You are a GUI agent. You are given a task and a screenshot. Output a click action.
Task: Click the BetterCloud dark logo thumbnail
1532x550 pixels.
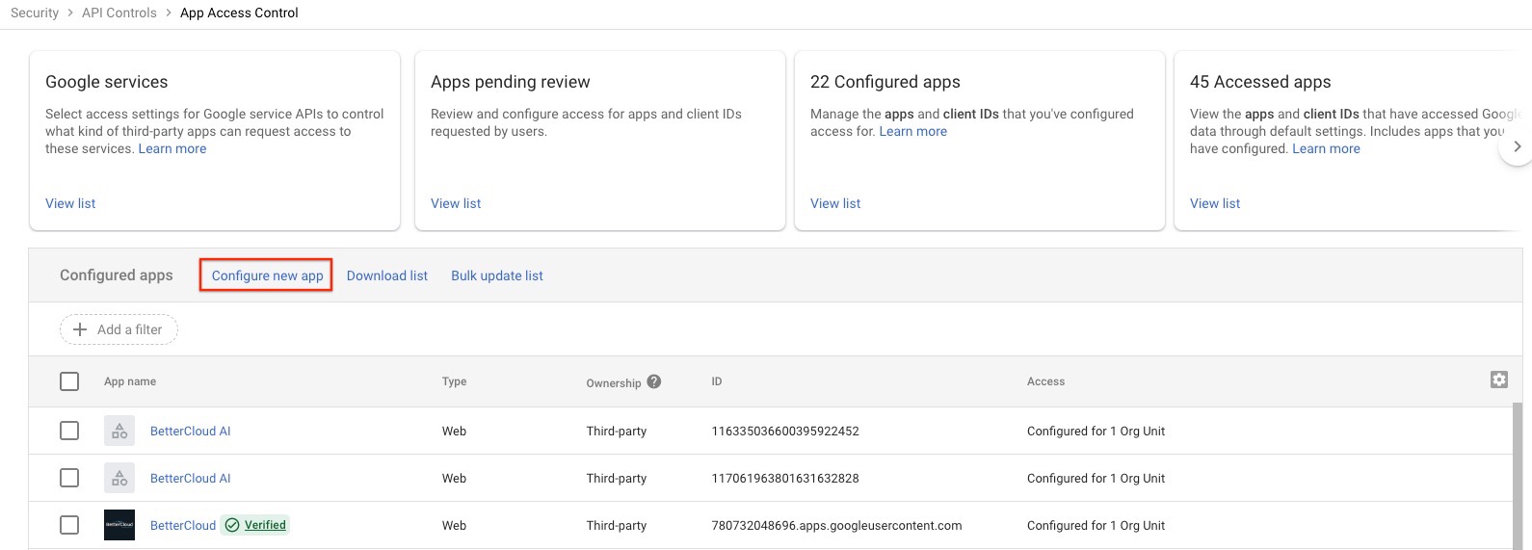pyautogui.click(x=119, y=525)
